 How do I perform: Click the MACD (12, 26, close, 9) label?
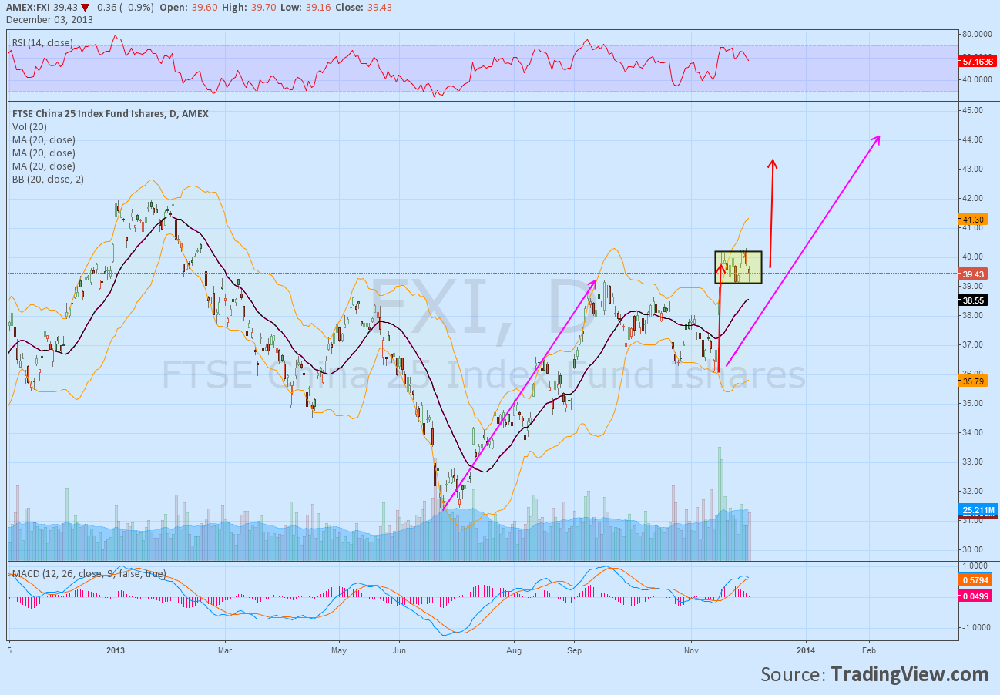tap(88, 575)
